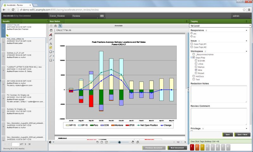Go to next page arrow in viewer
The width and height of the screenshot is (253, 152).
[185, 142]
